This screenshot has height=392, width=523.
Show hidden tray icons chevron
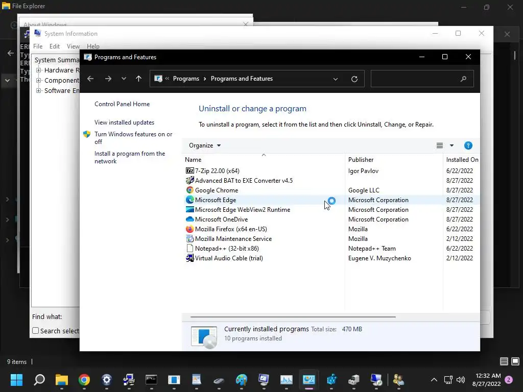point(434,380)
